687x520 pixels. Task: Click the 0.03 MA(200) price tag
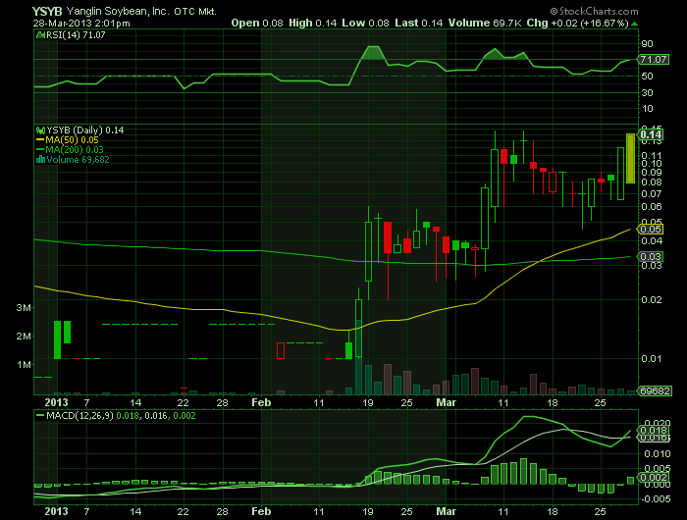click(647, 257)
